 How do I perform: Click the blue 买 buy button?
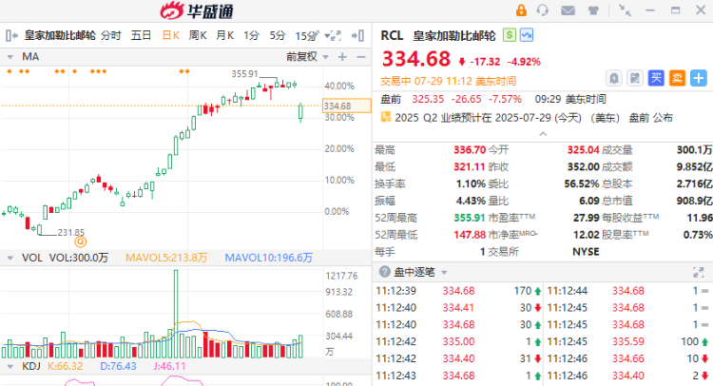pos(656,78)
